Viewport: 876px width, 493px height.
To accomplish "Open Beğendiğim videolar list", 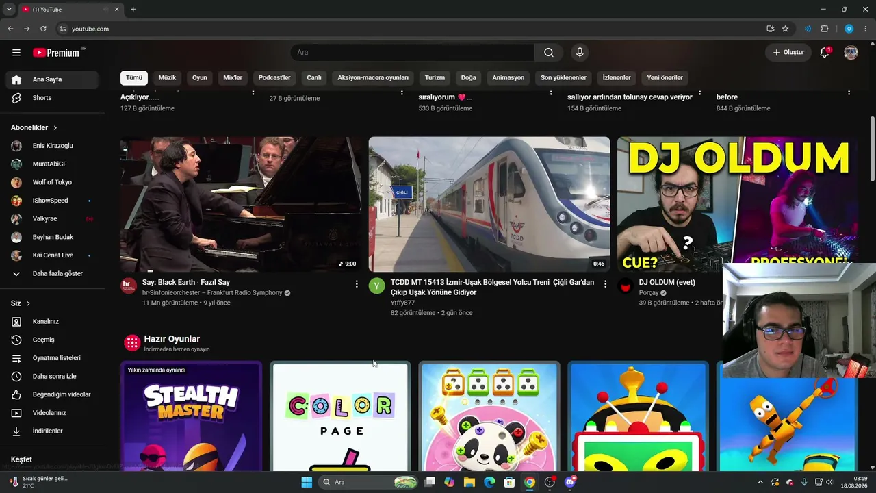I will click(x=52, y=394).
